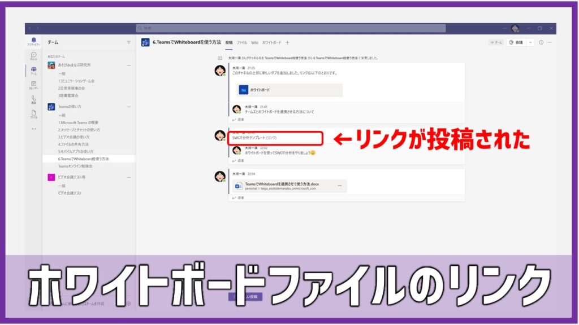Open the 3.読書鑑賞会 channel
The height and width of the screenshot is (325, 579).
[x=68, y=96]
